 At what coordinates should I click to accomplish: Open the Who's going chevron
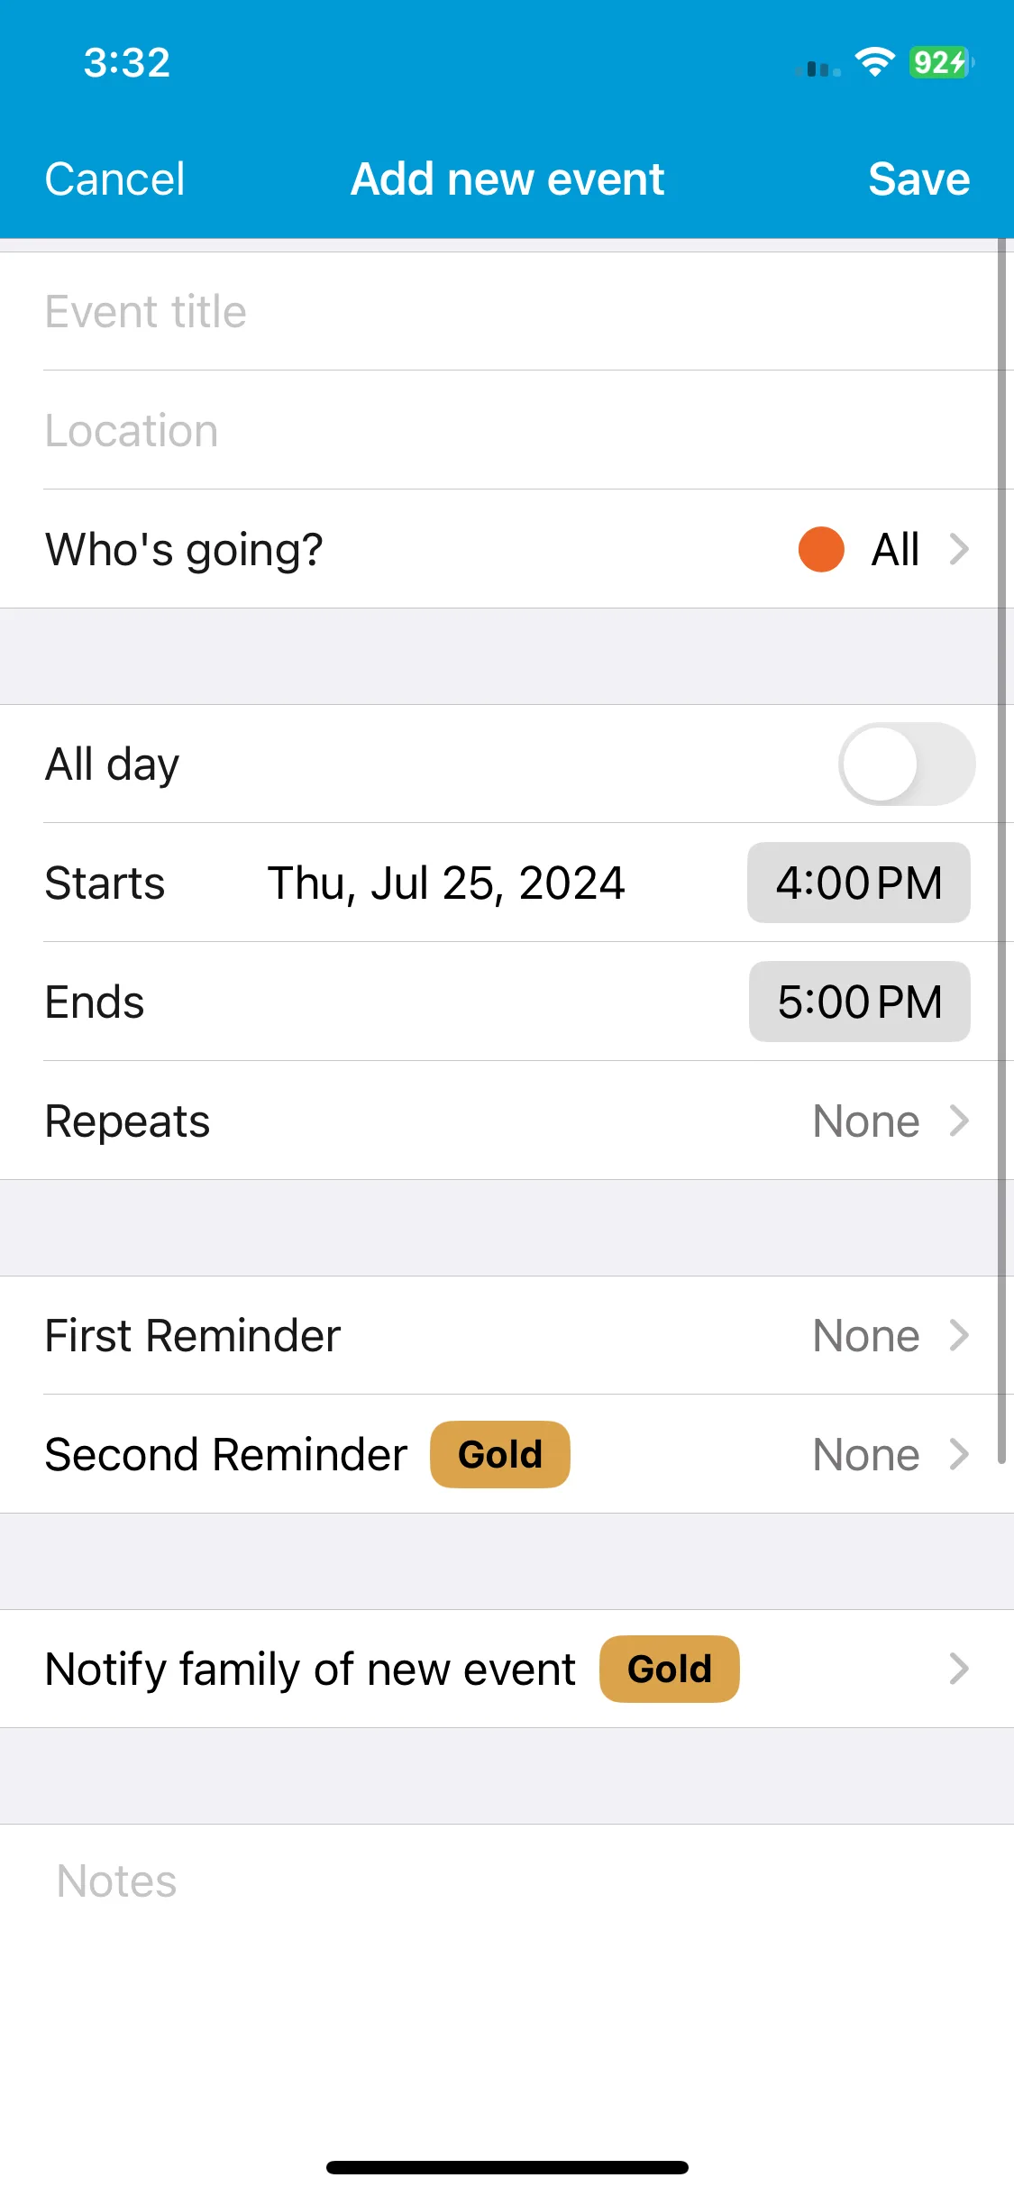tap(959, 549)
